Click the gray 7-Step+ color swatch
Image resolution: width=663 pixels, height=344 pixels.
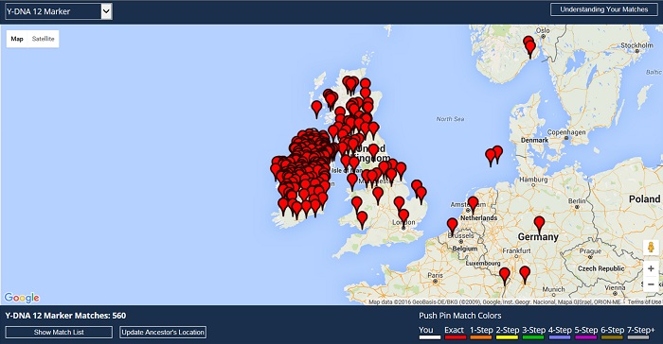point(638,337)
